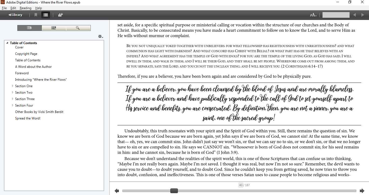Open the Help menu
The image size is (369, 195).
(38, 8)
